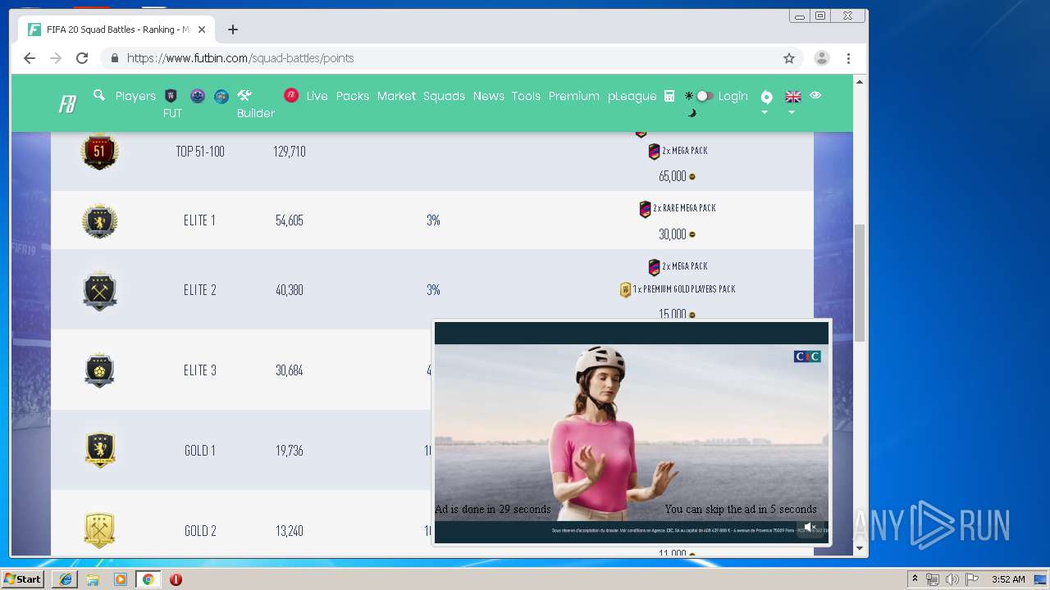This screenshot has width=1050, height=590.
Task: Click the Top 51-100 rank badge
Action: (x=99, y=152)
